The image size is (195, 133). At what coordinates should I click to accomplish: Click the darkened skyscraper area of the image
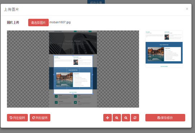click(x=73, y=43)
